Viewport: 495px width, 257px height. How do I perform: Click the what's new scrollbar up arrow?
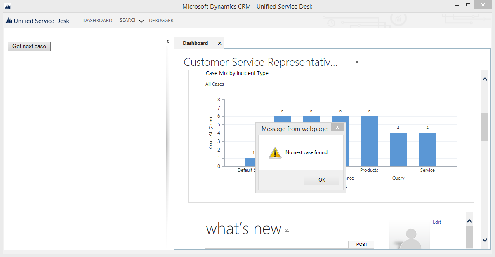469,221
